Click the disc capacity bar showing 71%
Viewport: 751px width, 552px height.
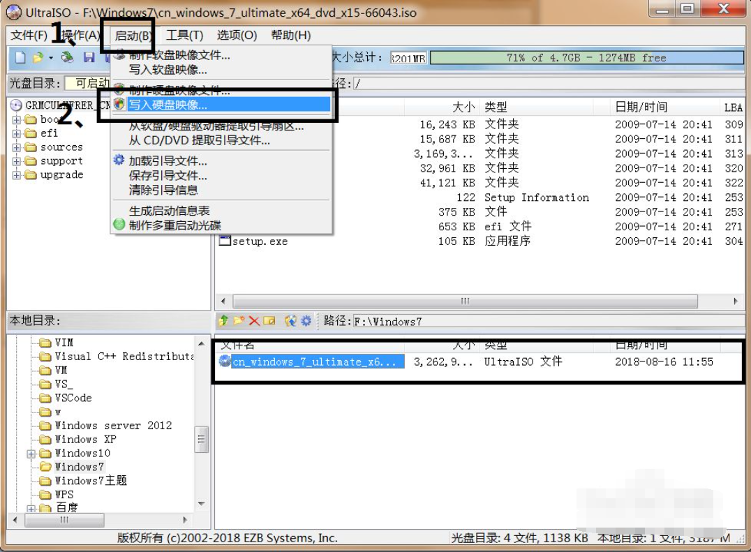click(586, 58)
